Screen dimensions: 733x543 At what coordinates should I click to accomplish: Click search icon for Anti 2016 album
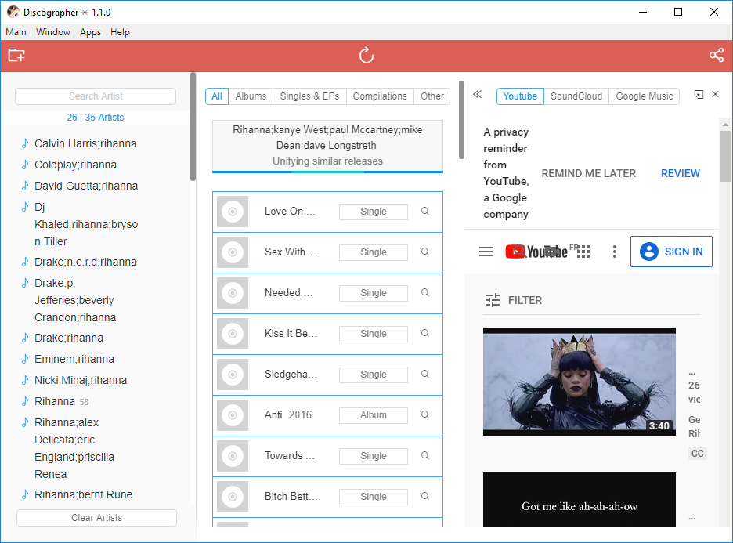point(425,414)
